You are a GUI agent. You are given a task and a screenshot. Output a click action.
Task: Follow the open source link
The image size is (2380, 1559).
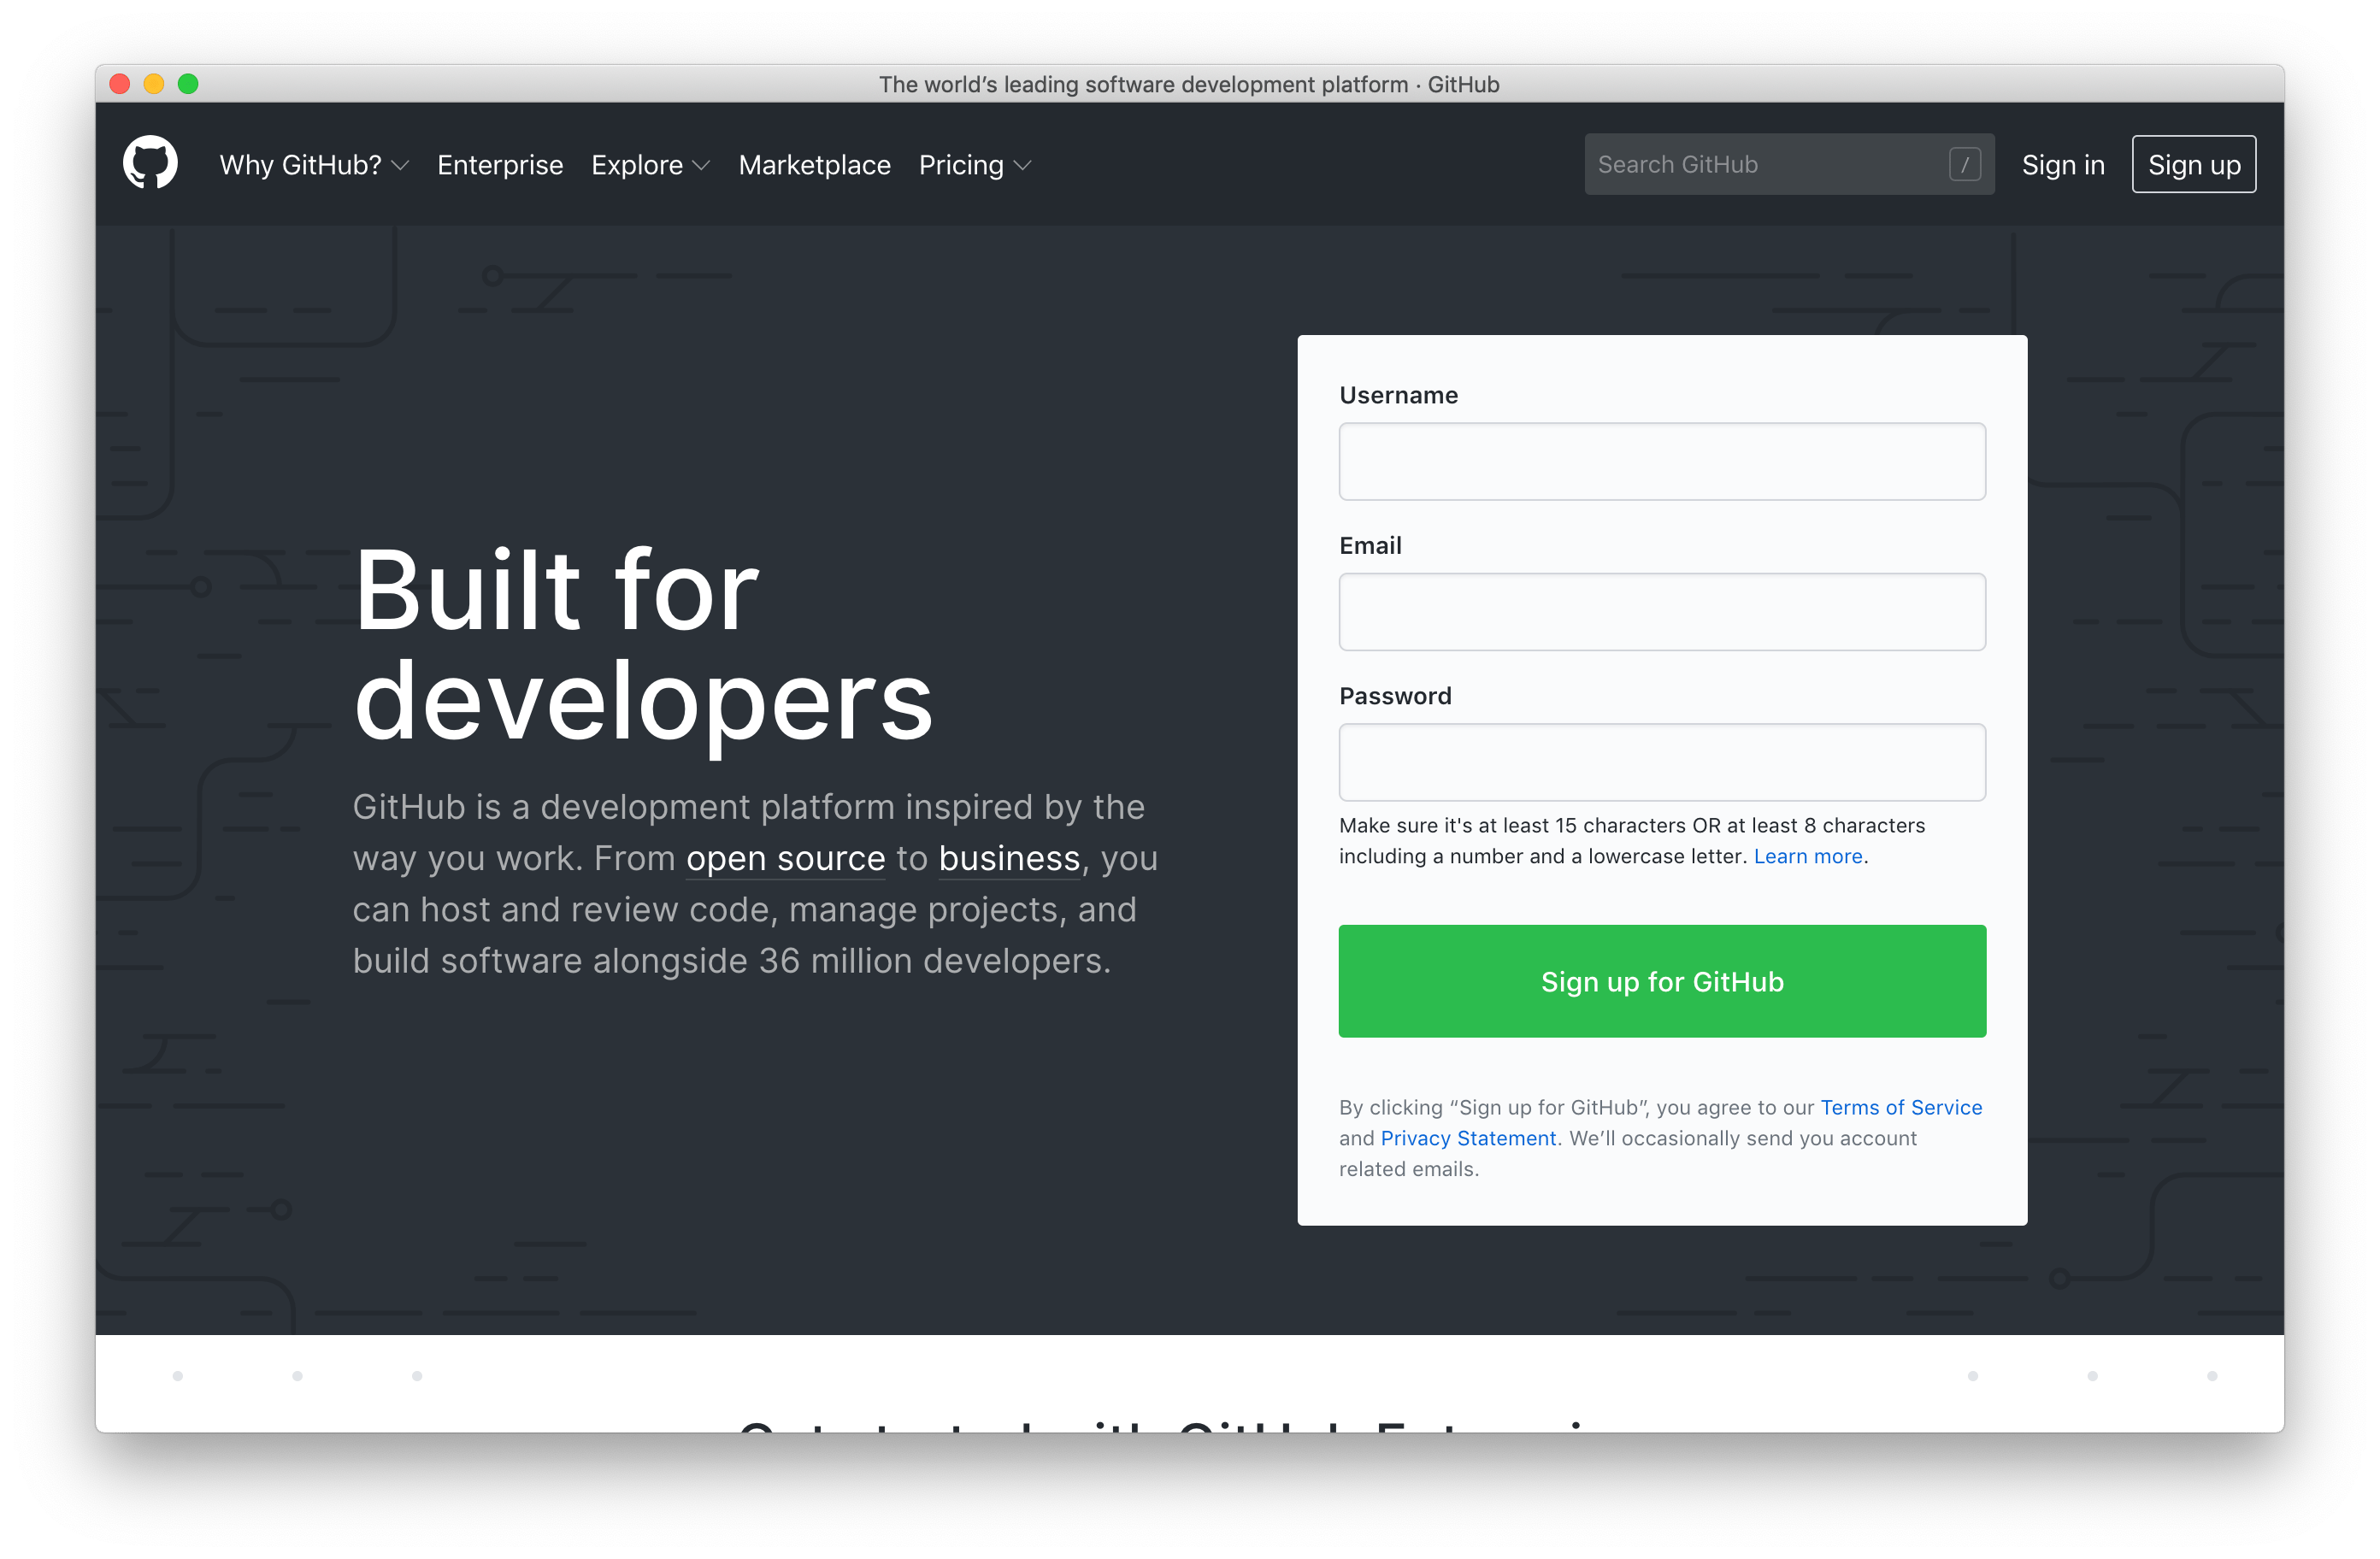(x=785, y=858)
